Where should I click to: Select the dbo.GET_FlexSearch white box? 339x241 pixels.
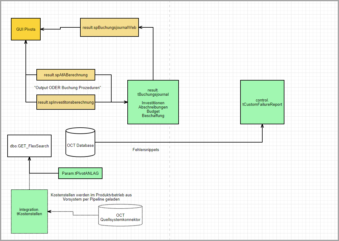(29, 146)
